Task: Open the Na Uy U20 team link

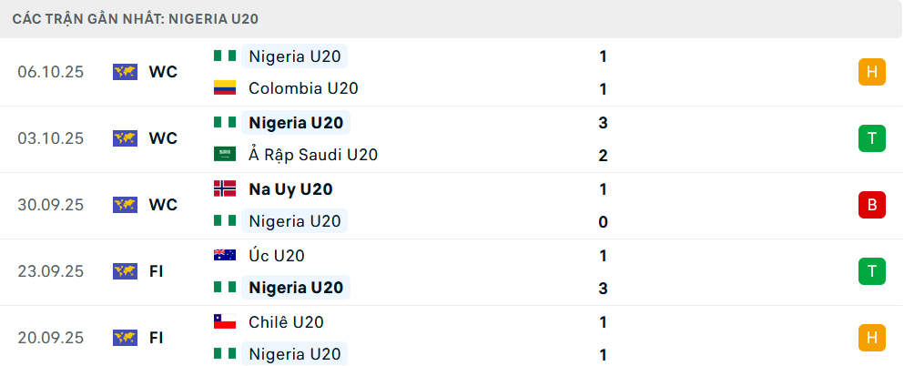Action: tap(290, 189)
